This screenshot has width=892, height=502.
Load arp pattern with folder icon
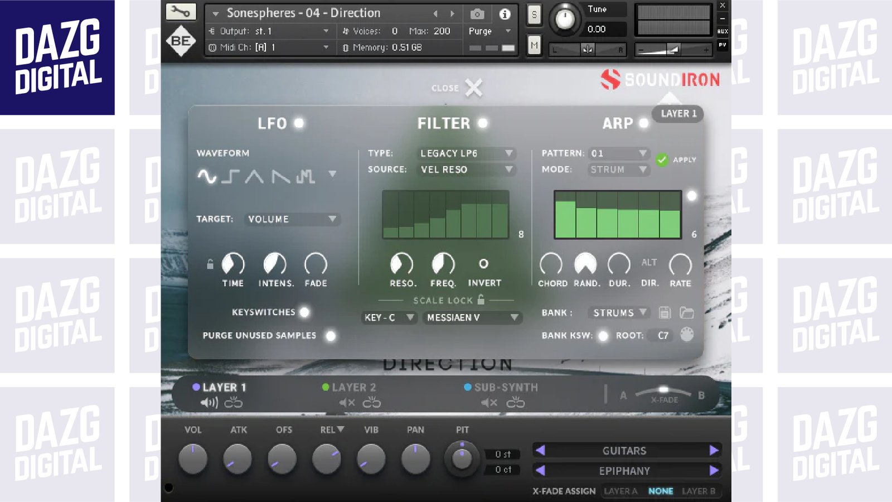(x=687, y=312)
